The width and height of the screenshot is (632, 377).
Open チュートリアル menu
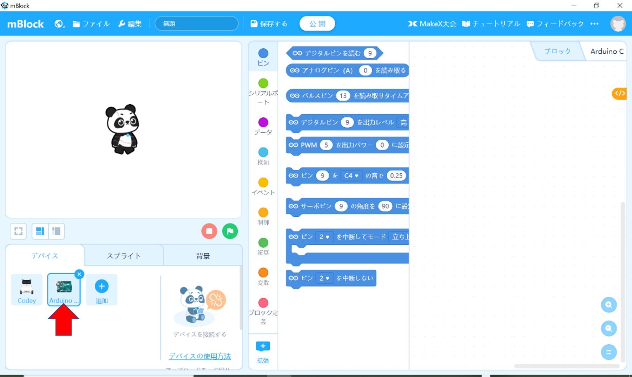491,23
